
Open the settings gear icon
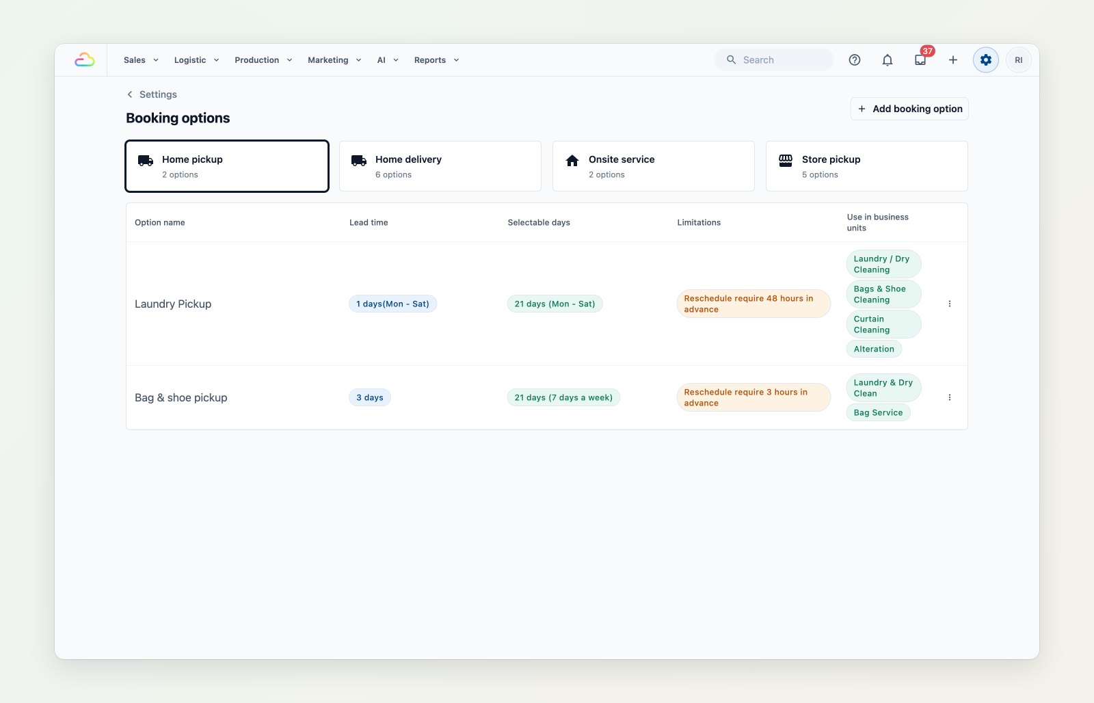pos(986,60)
